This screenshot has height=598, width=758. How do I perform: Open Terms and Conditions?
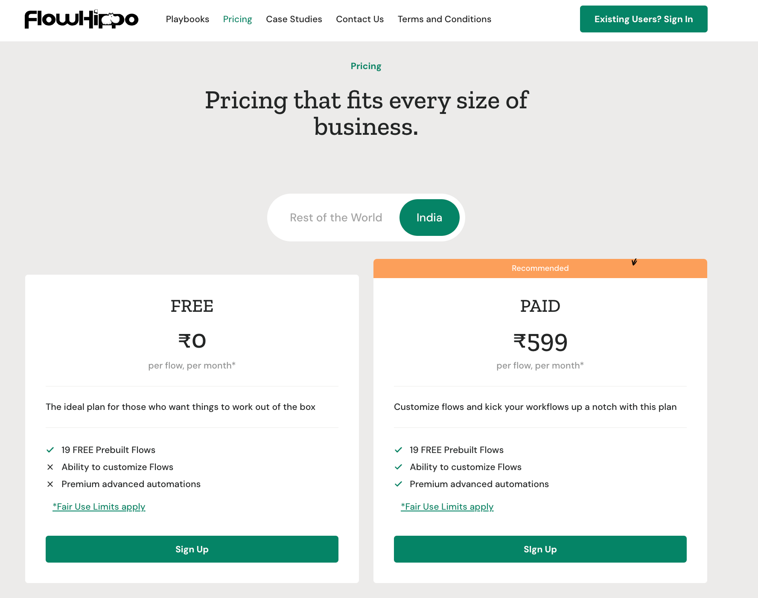444,19
